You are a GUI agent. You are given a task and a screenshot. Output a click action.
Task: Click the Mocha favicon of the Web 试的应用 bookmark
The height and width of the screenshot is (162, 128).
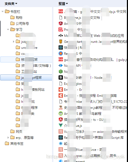tap(61, 35)
